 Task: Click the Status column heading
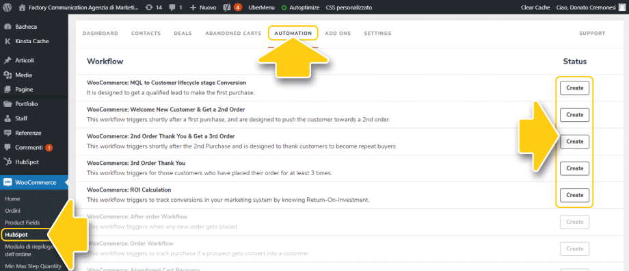point(574,62)
